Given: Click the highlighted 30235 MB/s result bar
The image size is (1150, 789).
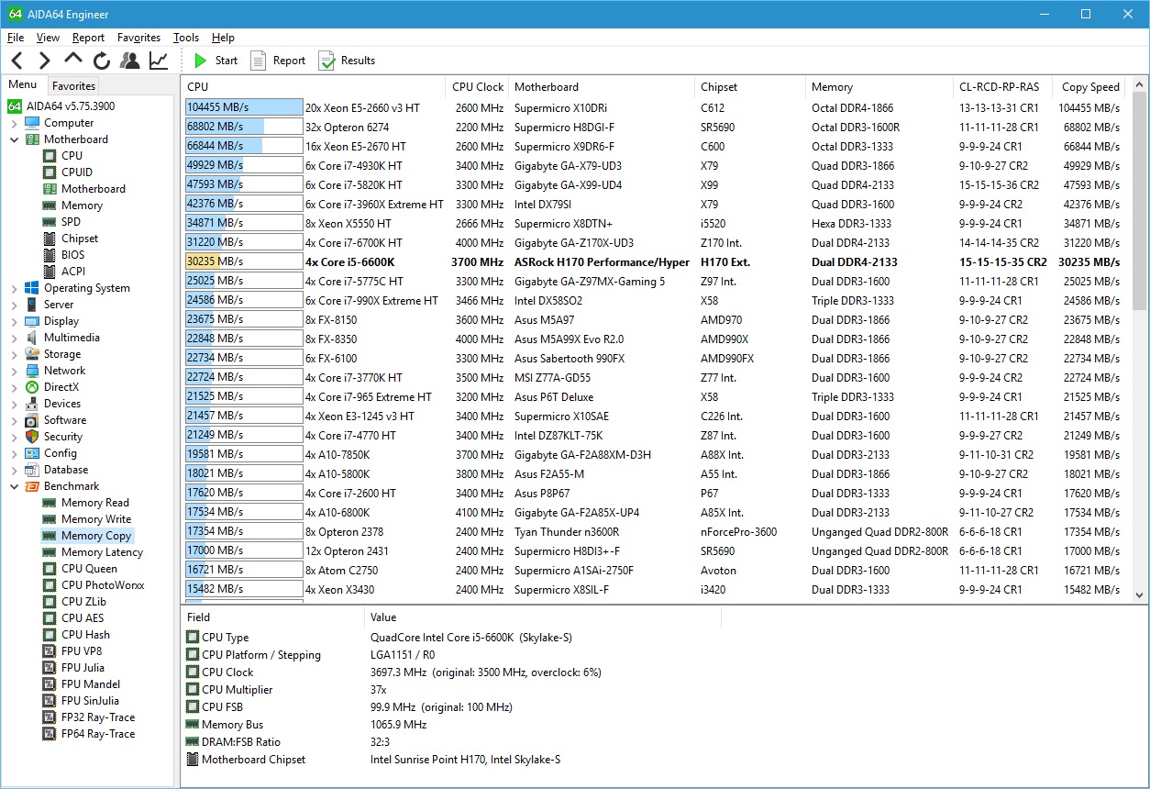Looking at the screenshot, I should click(244, 261).
